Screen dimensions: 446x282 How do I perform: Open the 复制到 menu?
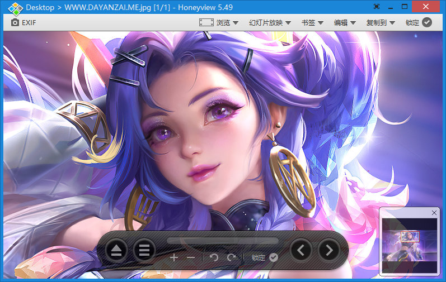point(381,23)
